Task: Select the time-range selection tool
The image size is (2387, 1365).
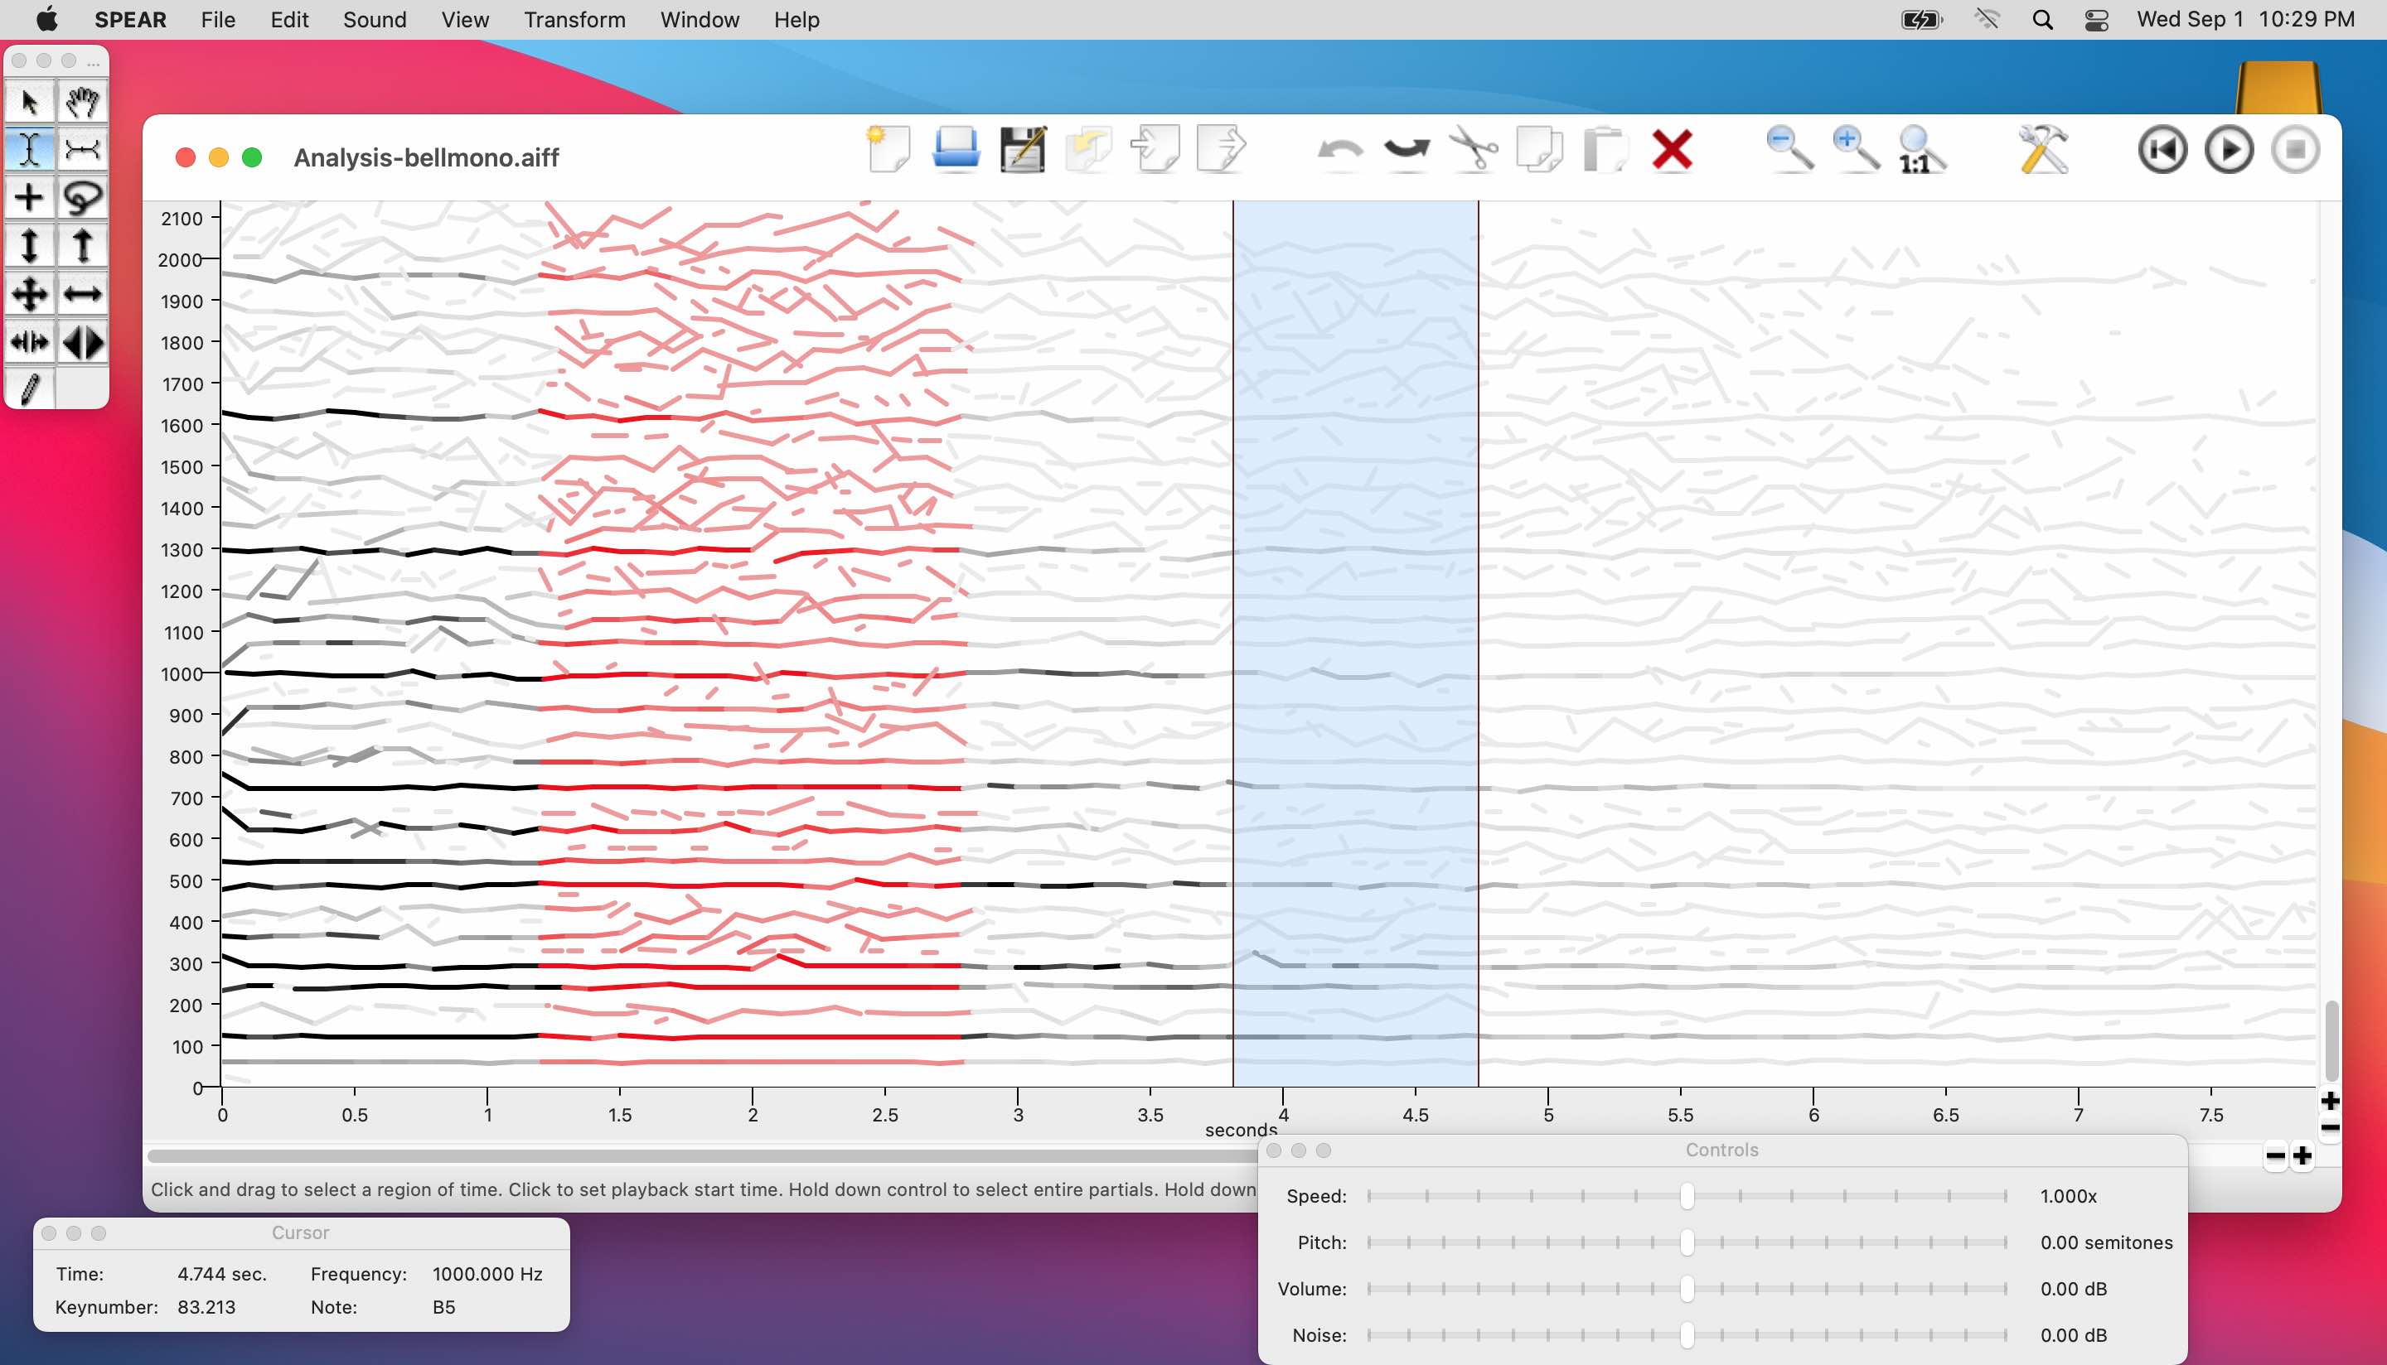Action: click(x=30, y=149)
